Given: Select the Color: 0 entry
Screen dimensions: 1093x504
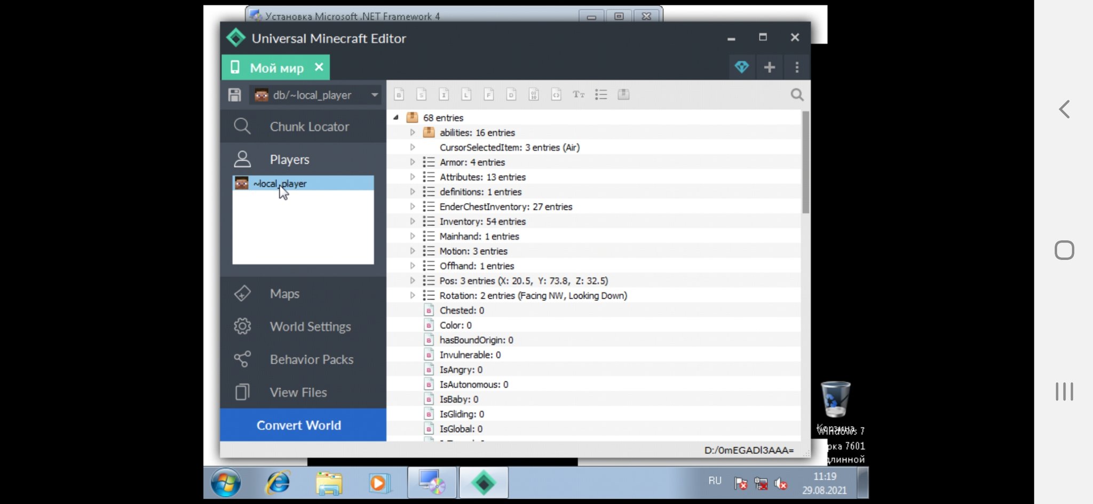Looking at the screenshot, I should [x=455, y=325].
